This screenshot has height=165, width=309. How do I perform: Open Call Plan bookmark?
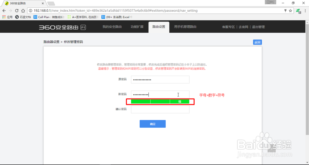49,17
